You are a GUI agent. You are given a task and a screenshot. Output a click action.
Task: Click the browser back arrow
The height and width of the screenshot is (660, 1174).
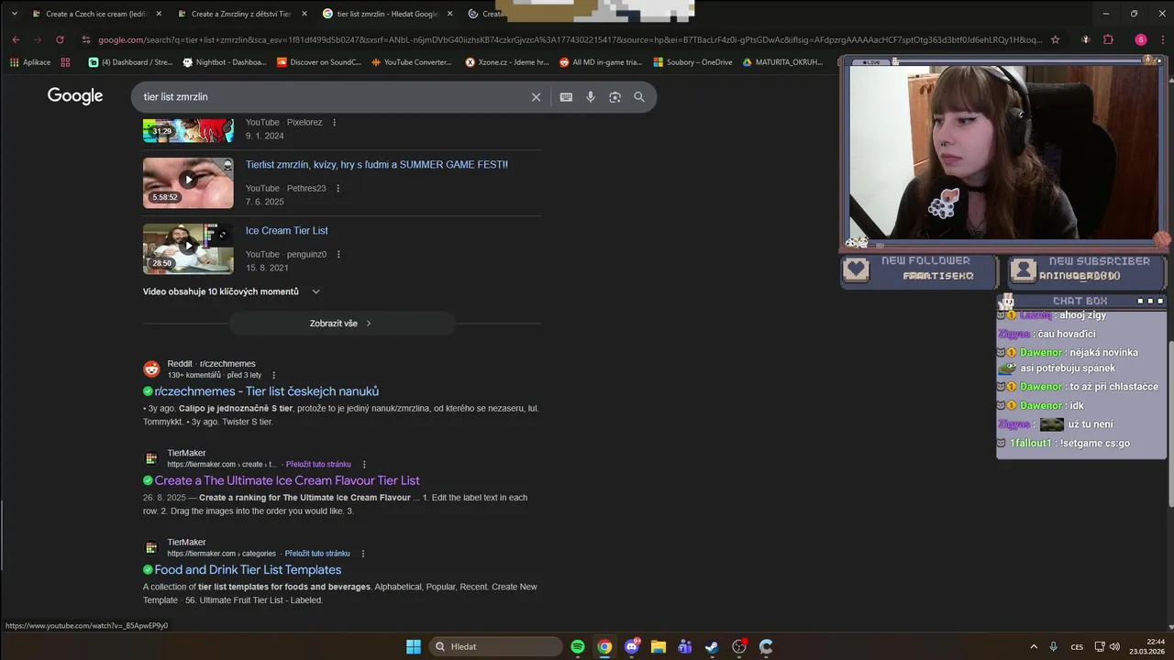16,39
